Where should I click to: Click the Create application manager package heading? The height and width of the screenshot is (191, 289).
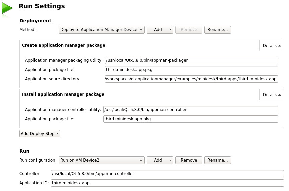tap(64, 45)
